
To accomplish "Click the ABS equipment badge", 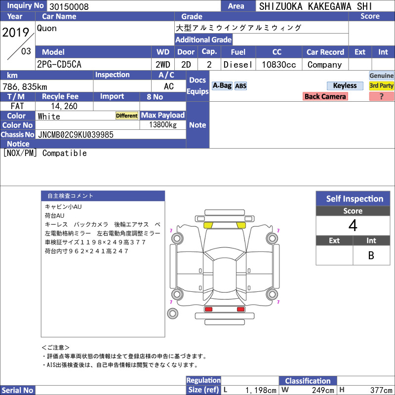I will (x=240, y=86).
